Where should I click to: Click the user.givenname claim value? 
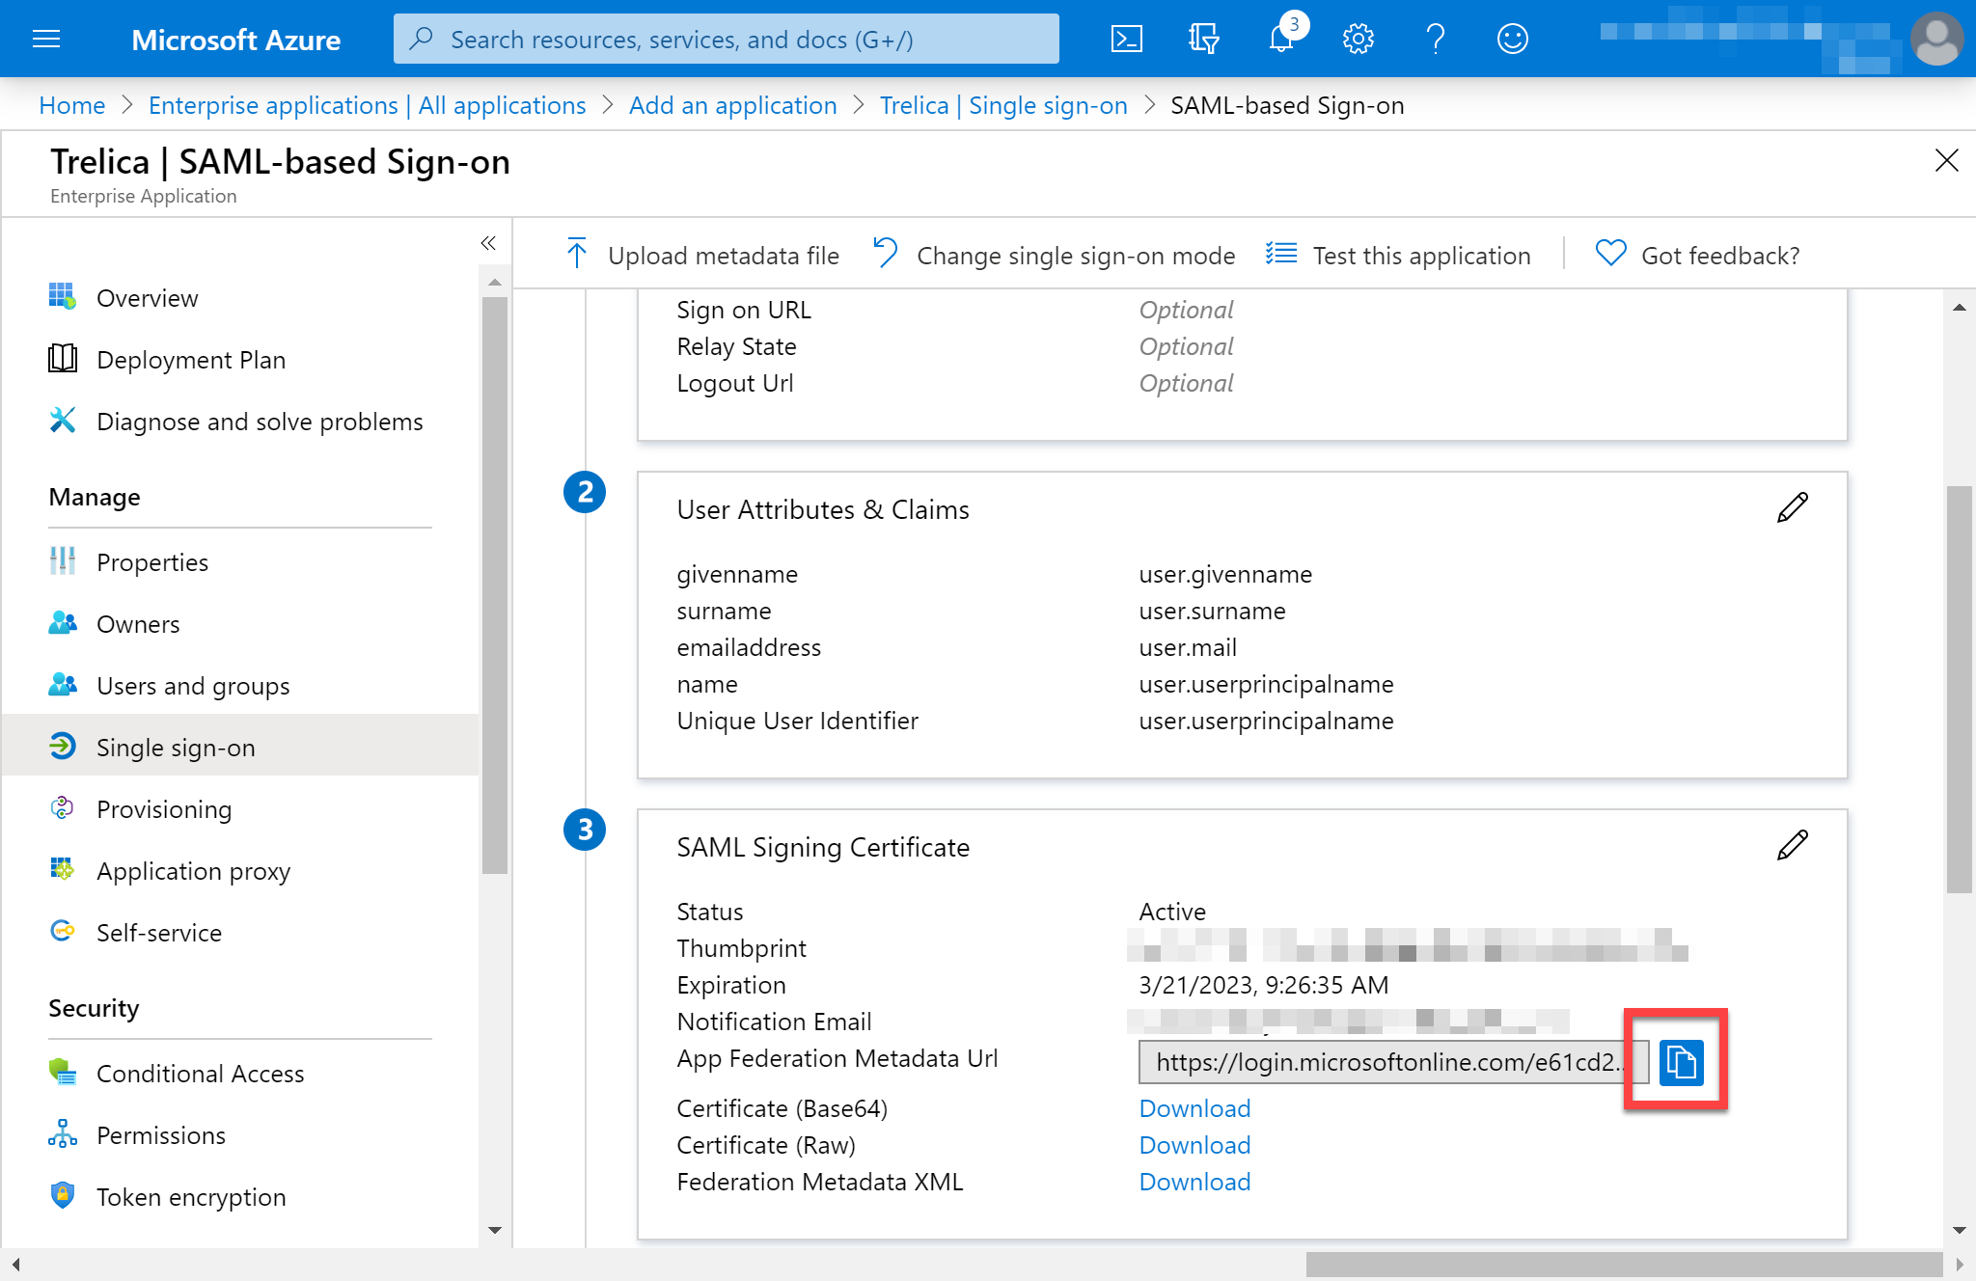click(x=1225, y=574)
